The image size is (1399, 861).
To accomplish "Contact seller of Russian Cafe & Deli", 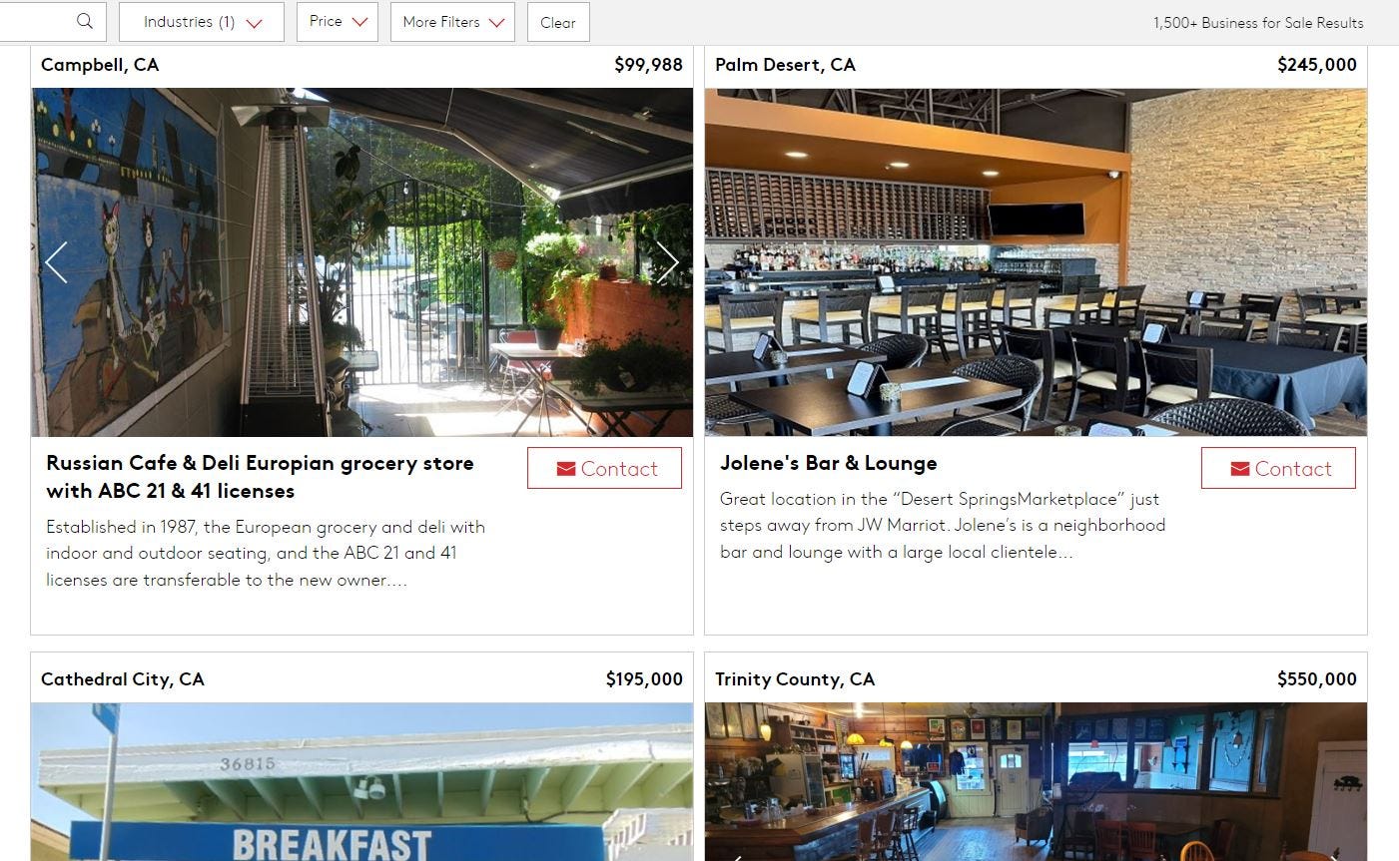I will click(x=604, y=468).
